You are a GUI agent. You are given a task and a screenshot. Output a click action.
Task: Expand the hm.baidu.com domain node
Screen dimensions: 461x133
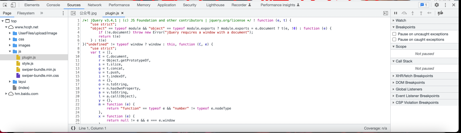coord(6,94)
